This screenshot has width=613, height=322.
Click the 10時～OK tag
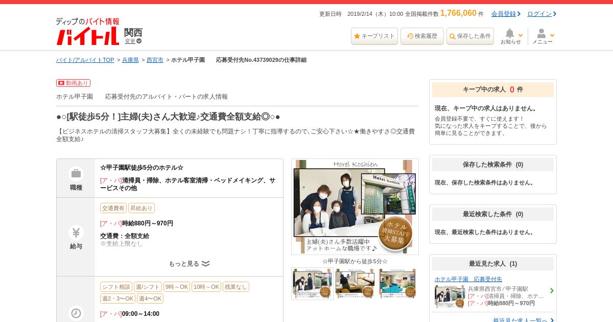(x=206, y=287)
